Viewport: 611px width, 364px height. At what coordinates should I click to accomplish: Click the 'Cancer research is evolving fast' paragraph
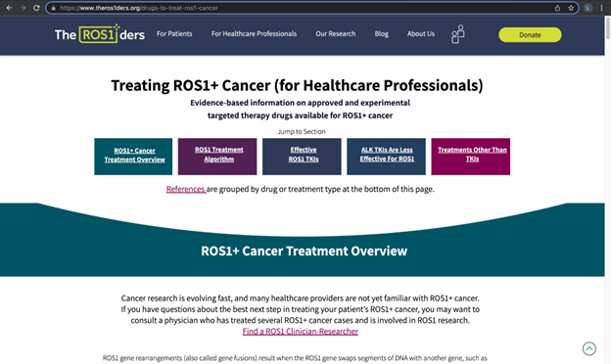point(300,309)
